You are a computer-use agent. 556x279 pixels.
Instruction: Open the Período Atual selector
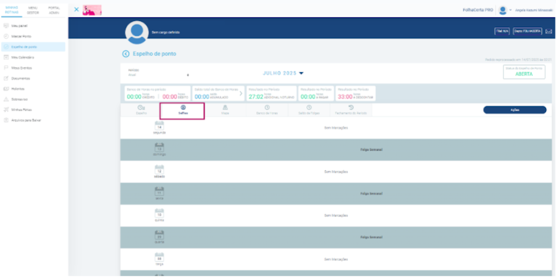point(159,73)
